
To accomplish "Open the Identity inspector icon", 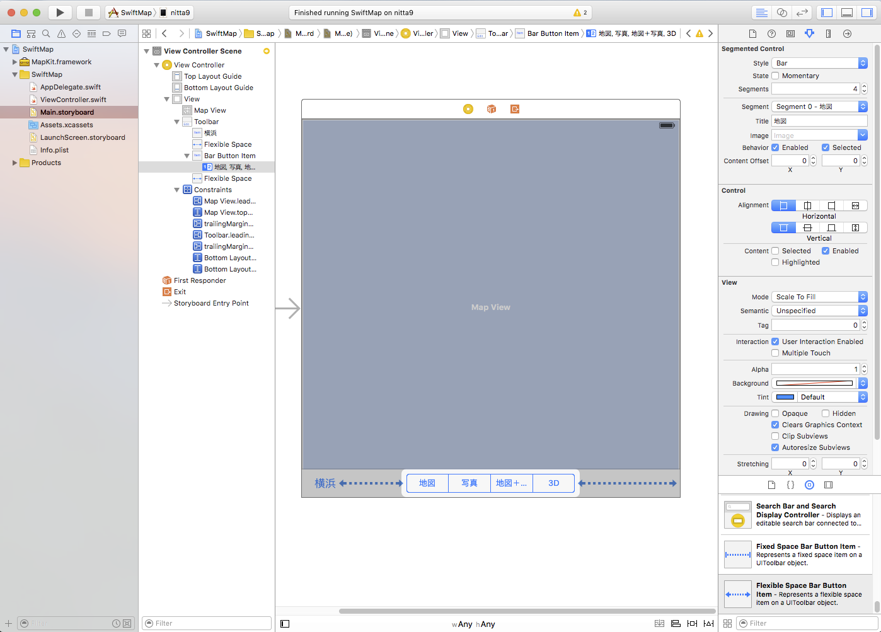I will (790, 33).
